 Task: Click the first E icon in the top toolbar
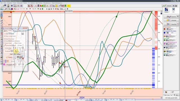coord(29,6)
